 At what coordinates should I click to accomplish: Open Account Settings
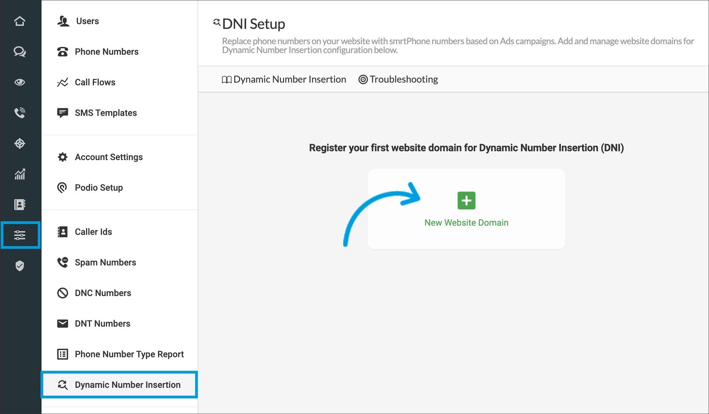click(108, 157)
